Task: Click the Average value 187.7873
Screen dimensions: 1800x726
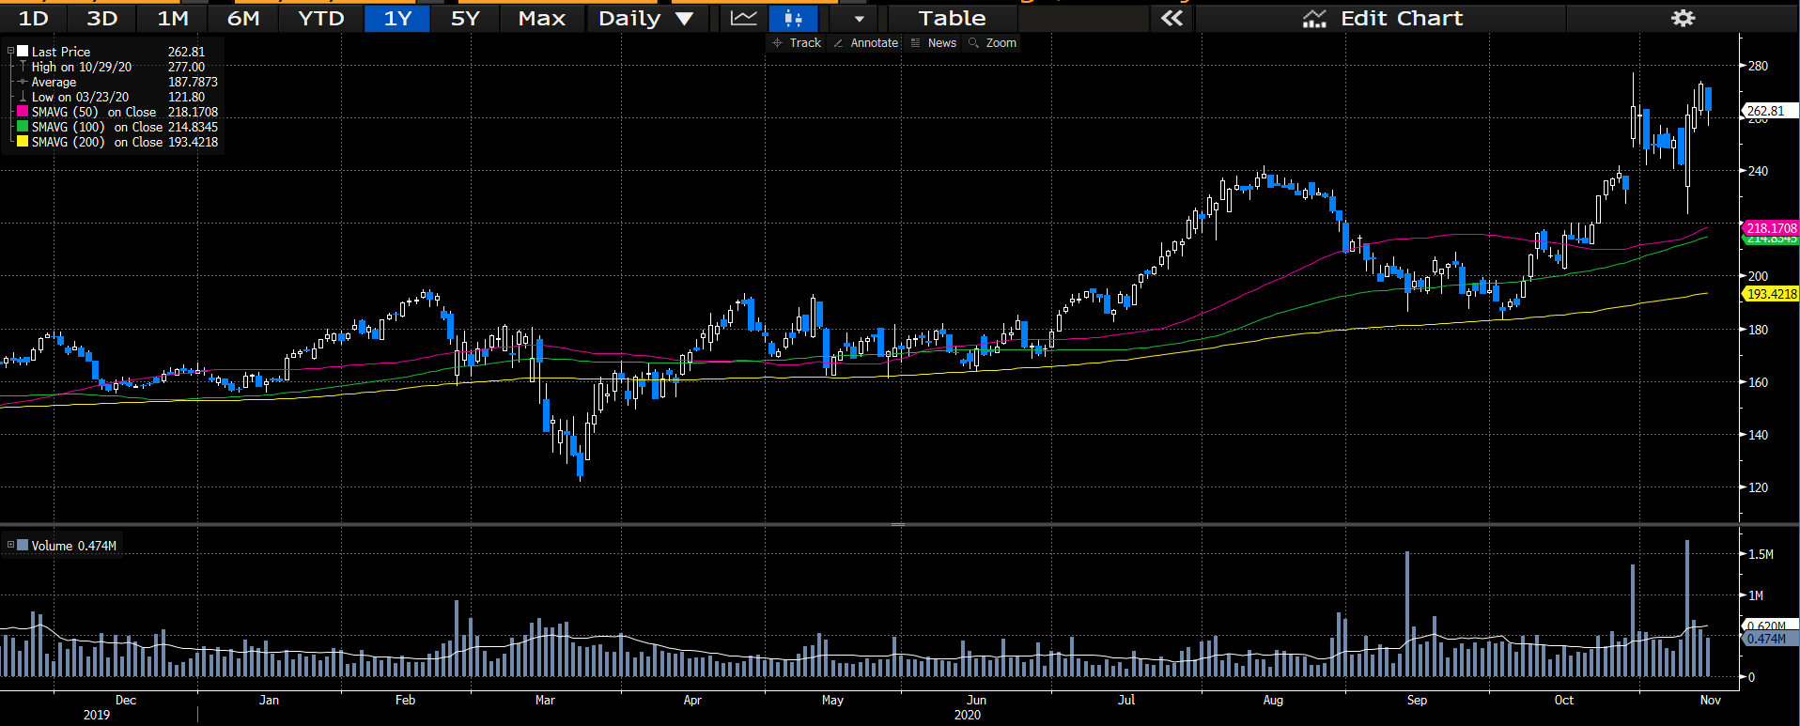Action: click(x=193, y=82)
